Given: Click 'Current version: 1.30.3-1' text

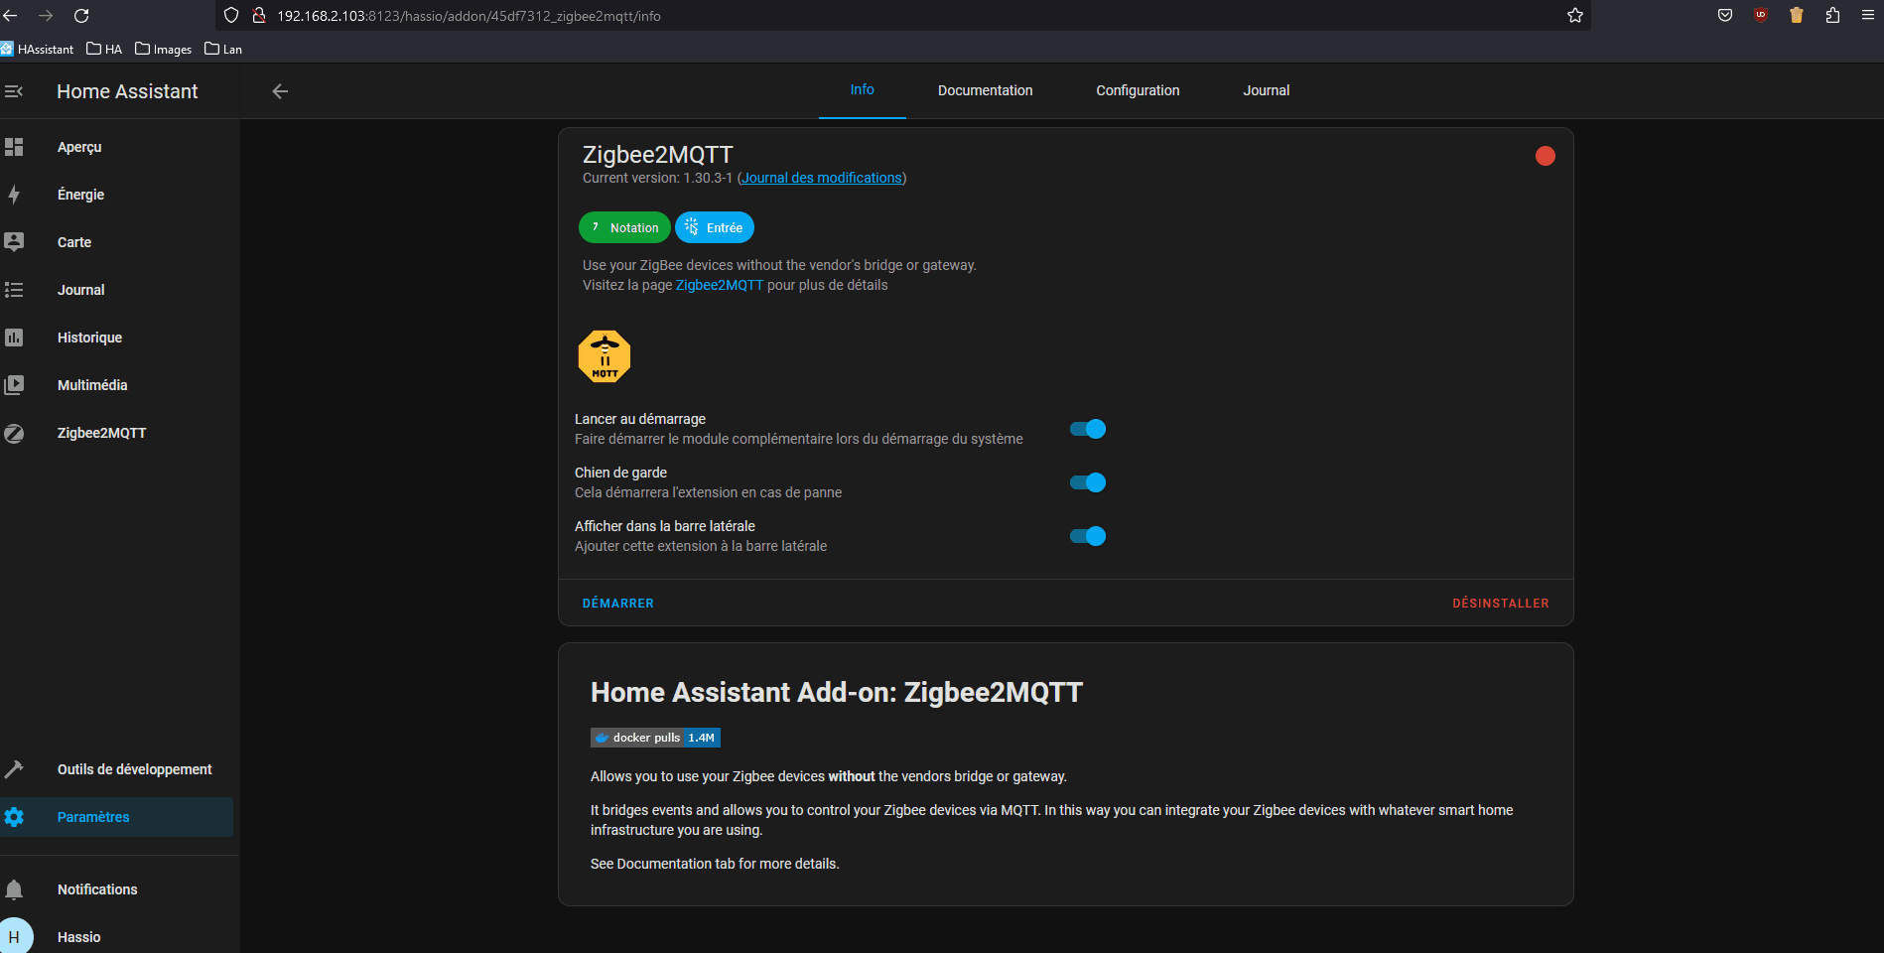Looking at the screenshot, I should click(657, 178).
